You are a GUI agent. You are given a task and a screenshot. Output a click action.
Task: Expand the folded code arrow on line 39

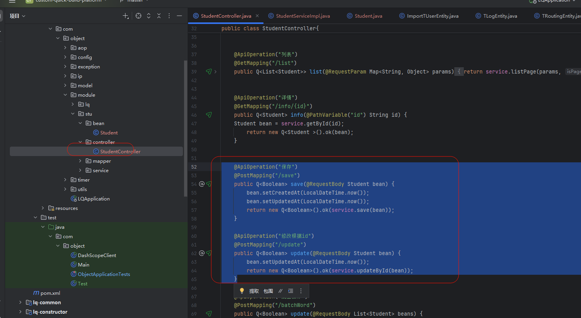(216, 72)
